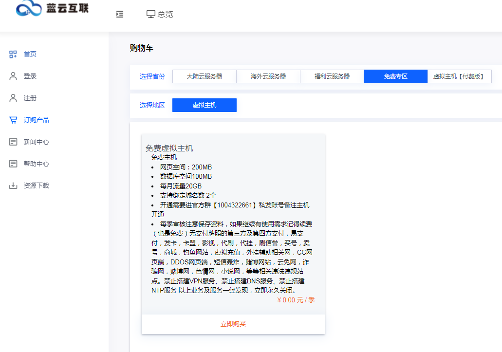Go to 总览 overview in top bar

click(x=165, y=14)
